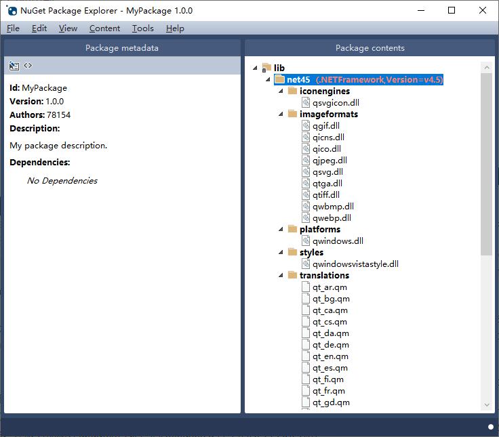Click the edit metadata icon

point(14,66)
